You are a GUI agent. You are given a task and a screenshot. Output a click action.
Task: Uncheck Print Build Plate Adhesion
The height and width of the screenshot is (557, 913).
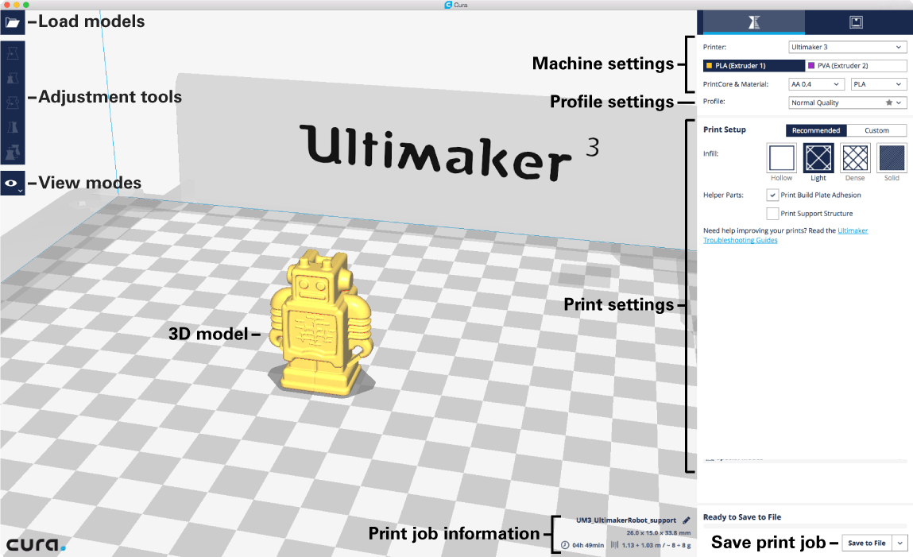[772, 195]
